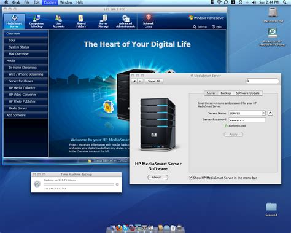This screenshot has width=291, height=233.
Task: Click the Apply button
Action: [233, 135]
